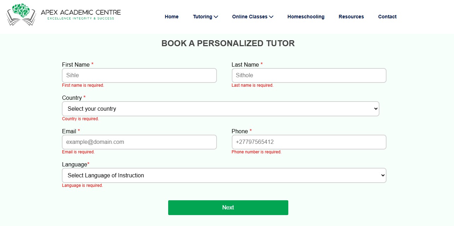
Task: Open the Tutoring dropdown menu
Action: pos(205,17)
